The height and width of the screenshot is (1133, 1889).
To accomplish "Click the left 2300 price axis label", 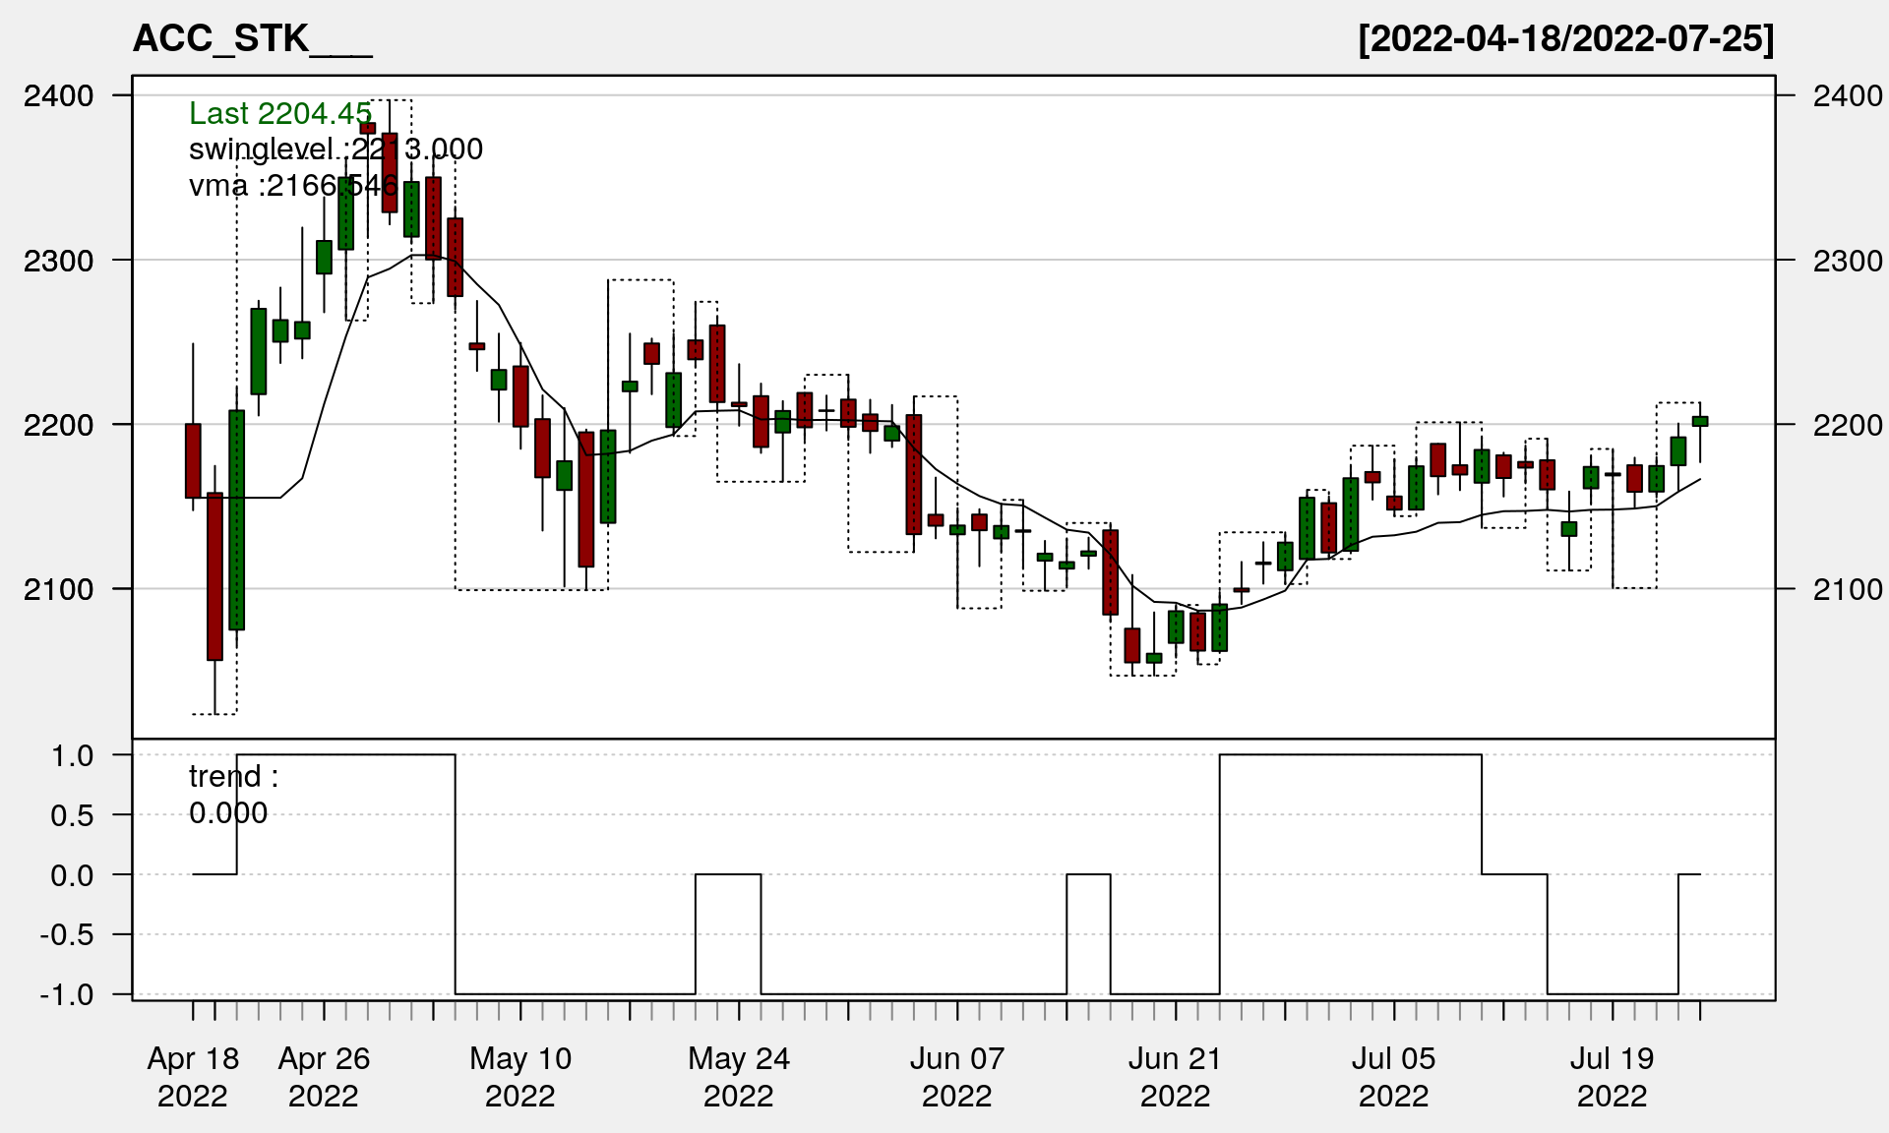I will click(58, 262).
